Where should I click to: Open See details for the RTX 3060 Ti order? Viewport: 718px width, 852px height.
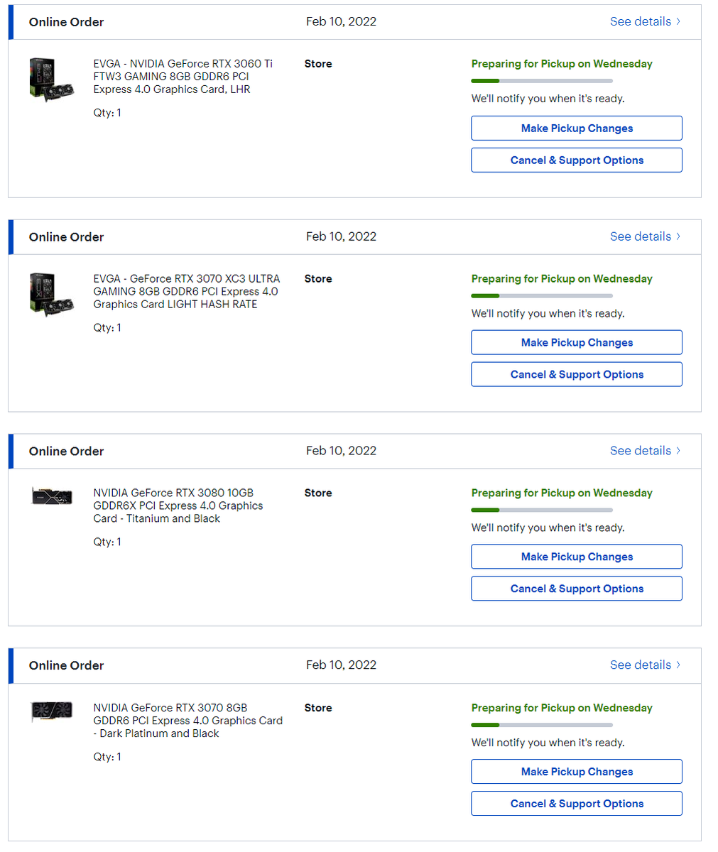(x=645, y=21)
